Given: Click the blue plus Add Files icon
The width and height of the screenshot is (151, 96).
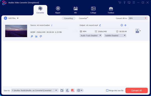Looking at the screenshot, I should (6, 18).
